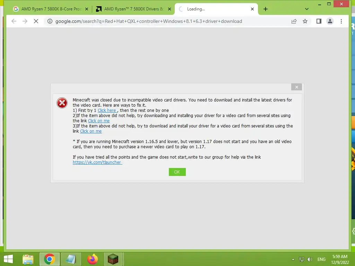This screenshot has height=266, width=355.
Task: Open network status tray icon
Action: pos(302,259)
